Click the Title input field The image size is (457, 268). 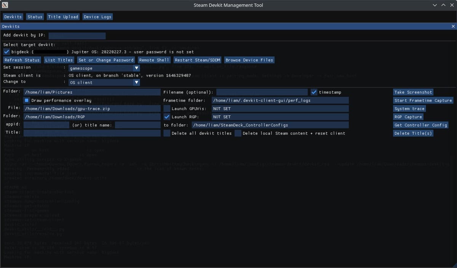[x=92, y=133]
